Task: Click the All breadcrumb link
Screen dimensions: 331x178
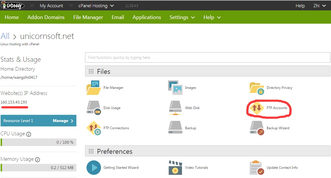Action: point(5,36)
